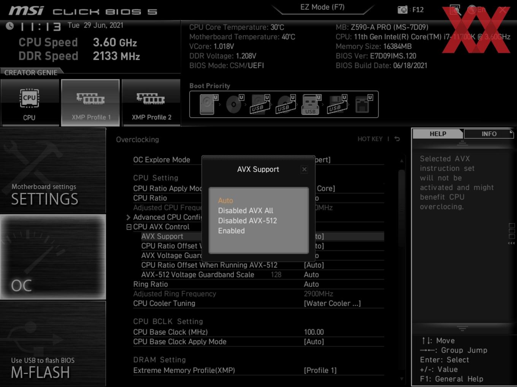The image size is (517, 387).
Task: Open Extreme Memory Profile Profile 1 value
Action: 320,370
